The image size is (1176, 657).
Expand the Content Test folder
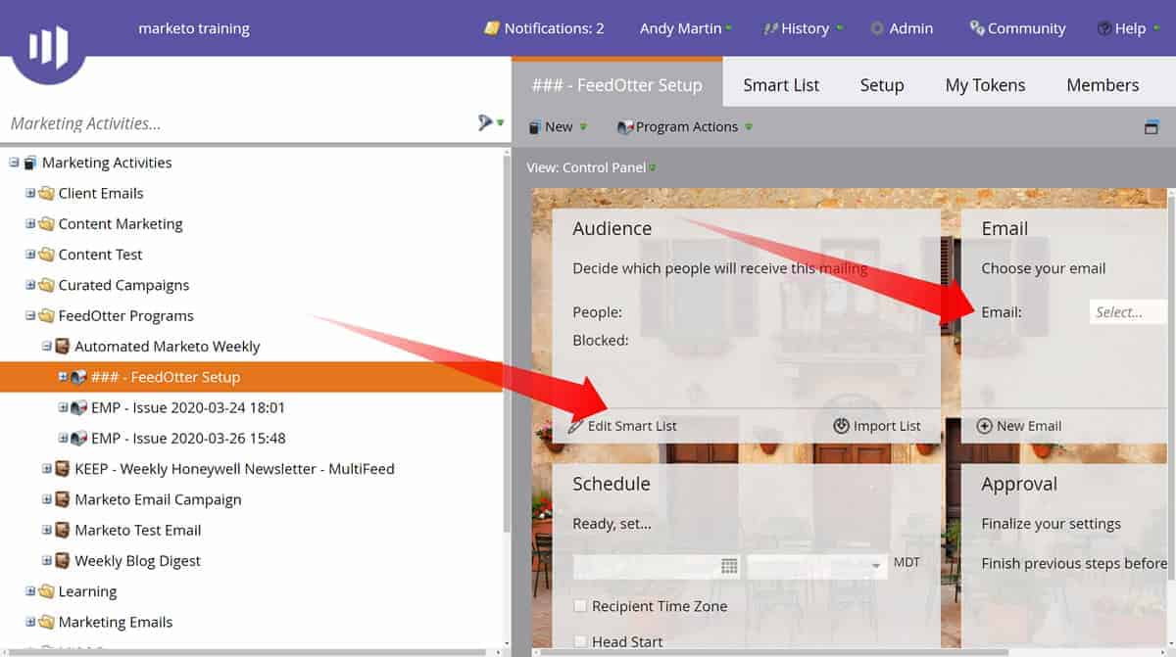(x=30, y=255)
